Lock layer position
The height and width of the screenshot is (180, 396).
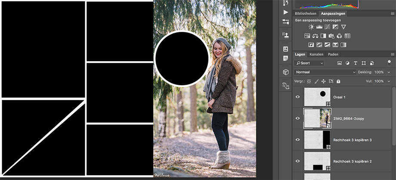point(324,81)
